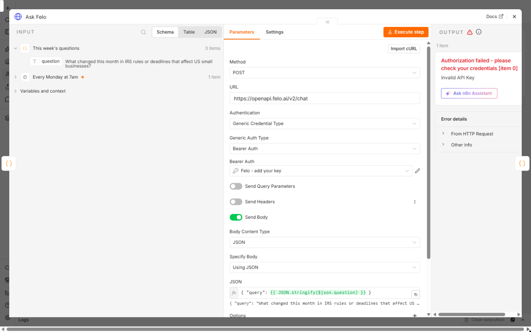Search the input data with the magnifier icon
The width and height of the screenshot is (531, 332).
pos(143,32)
